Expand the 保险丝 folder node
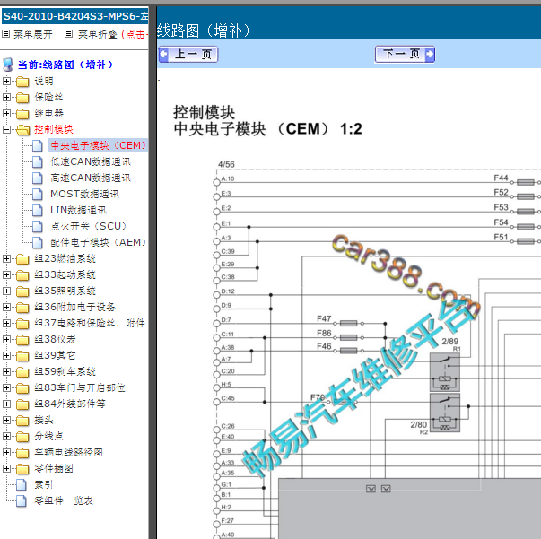 (6, 97)
